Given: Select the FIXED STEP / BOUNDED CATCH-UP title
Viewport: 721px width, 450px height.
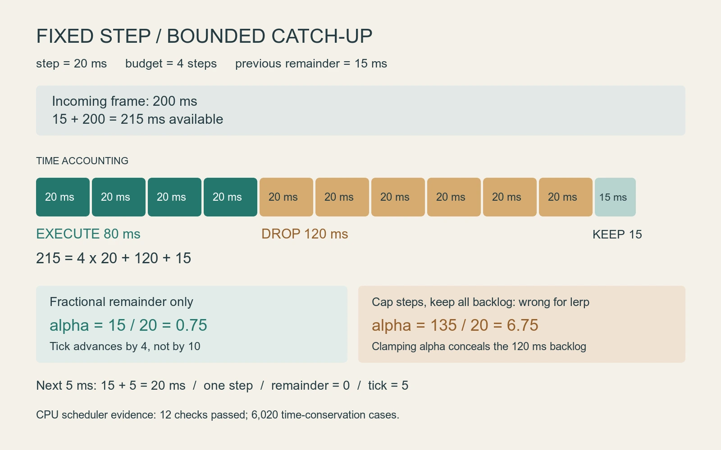Looking at the screenshot, I should 204,36.
